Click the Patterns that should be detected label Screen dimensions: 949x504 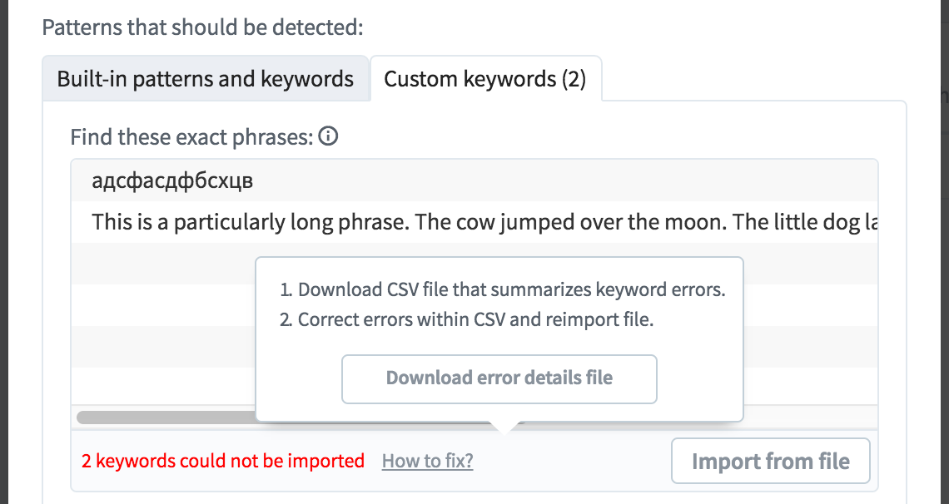(x=203, y=27)
